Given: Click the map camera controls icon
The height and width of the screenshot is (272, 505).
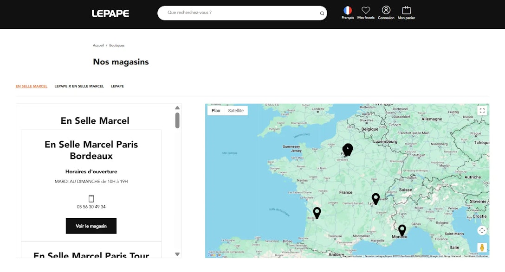Looking at the screenshot, I should pos(482,230).
